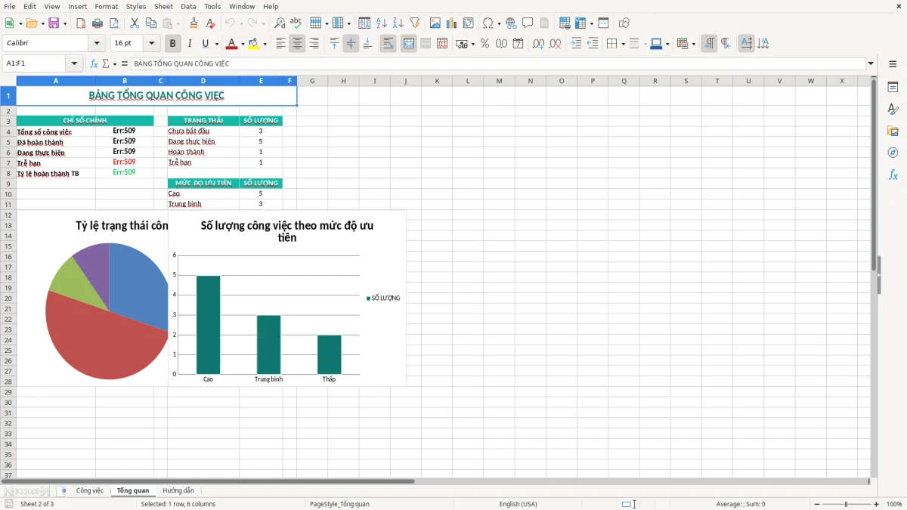The image size is (907, 510).
Task: Cut the selection with scissors icon
Action: [x=135, y=23]
